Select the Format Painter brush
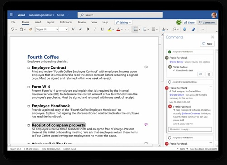This screenshot has width=227, height=165. (x=30, y=29)
